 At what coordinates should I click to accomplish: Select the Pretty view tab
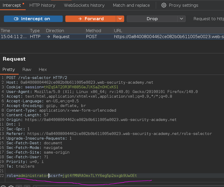[x=9, y=69]
